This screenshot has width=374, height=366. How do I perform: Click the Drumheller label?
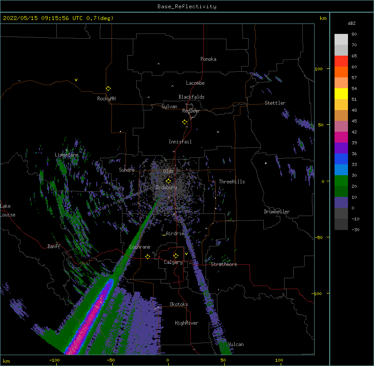[277, 212]
